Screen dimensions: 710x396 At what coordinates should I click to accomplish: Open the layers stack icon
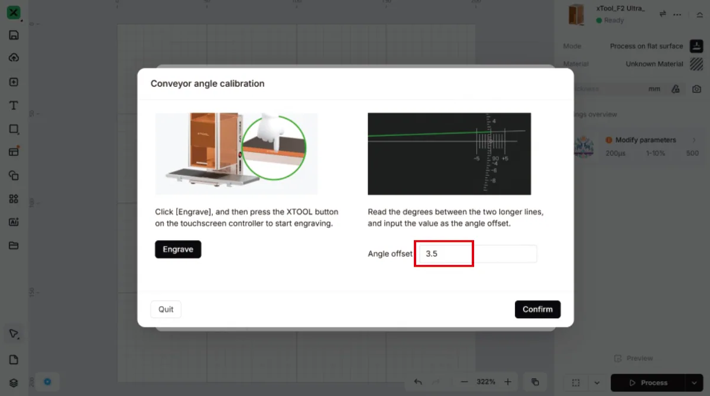(x=14, y=382)
